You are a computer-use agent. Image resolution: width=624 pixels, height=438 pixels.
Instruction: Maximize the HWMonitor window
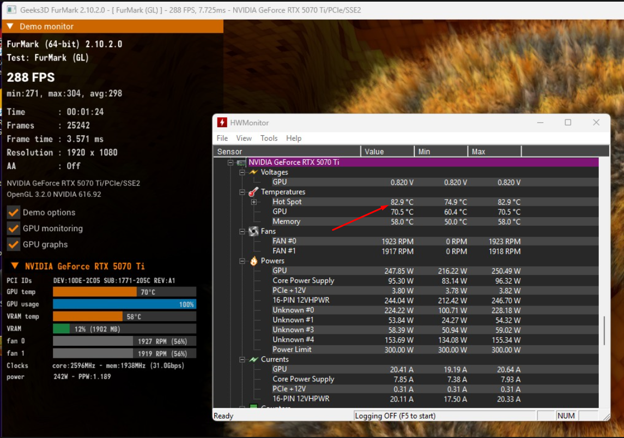click(x=568, y=123)
